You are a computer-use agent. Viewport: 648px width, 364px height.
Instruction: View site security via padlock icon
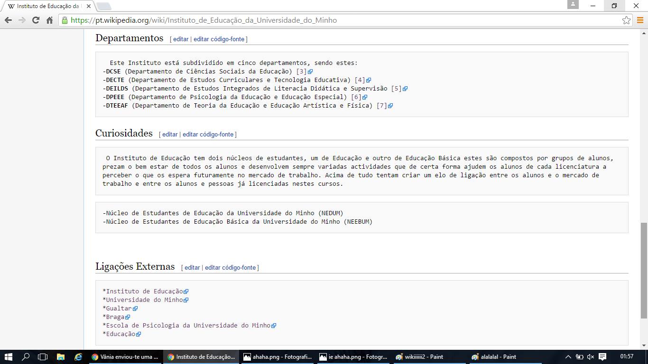coord(65,20)
